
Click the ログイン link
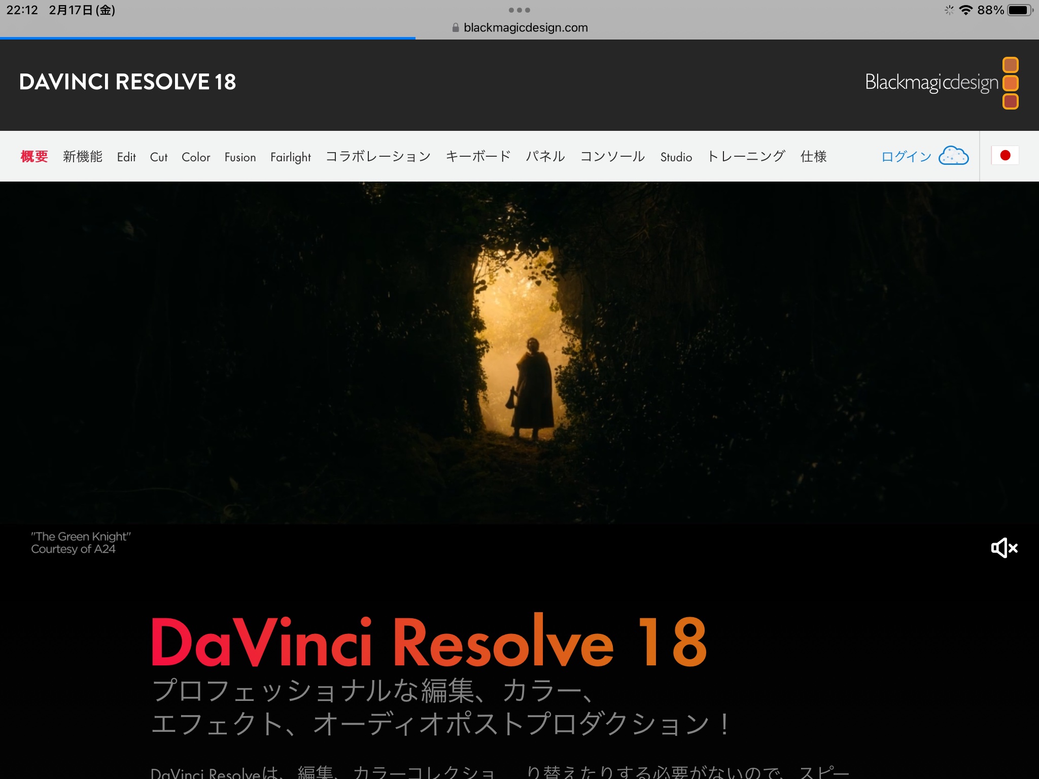coord(907,156)
